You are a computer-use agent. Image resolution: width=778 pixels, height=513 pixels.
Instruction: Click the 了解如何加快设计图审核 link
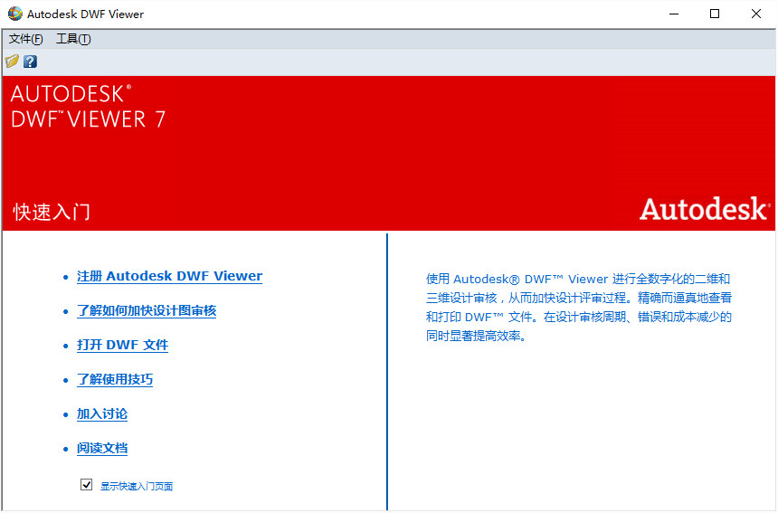[147, 310]
